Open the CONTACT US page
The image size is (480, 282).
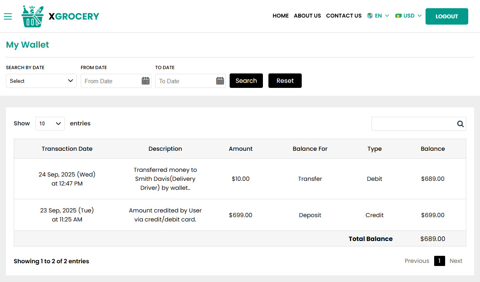point(344,16)
